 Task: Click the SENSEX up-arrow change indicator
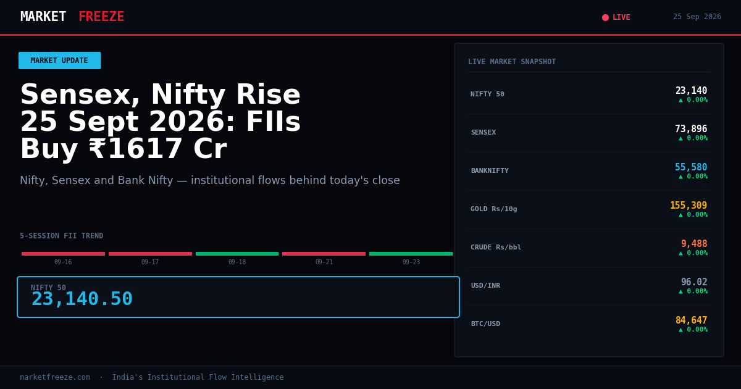point(693,138)
